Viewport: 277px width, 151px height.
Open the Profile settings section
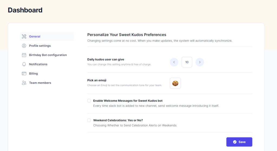(40, 46)
